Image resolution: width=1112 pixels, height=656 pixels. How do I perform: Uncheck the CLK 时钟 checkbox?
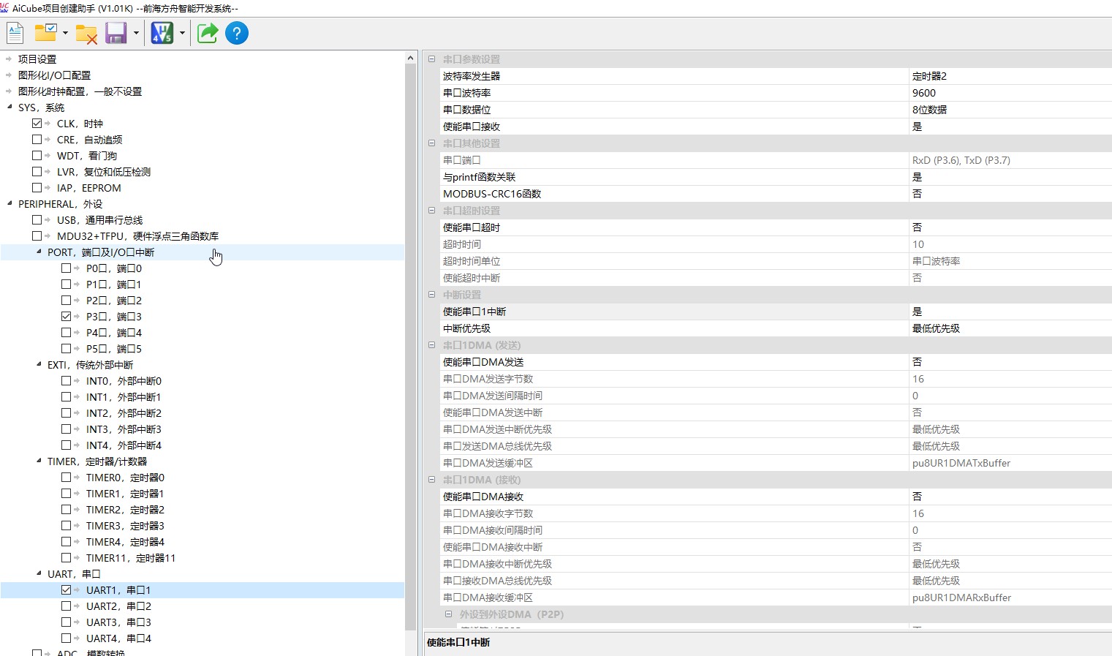pos(37,124)
